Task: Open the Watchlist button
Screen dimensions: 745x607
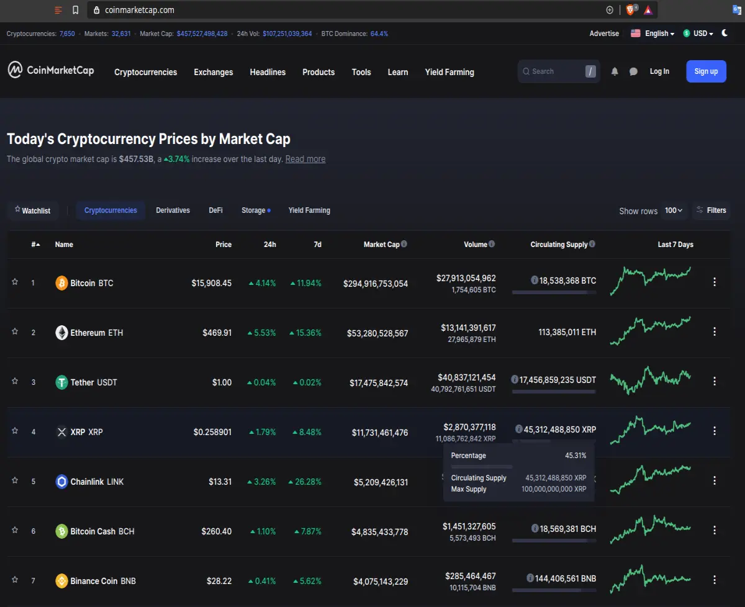Action: pyautogui.click(x=32, y=210)
